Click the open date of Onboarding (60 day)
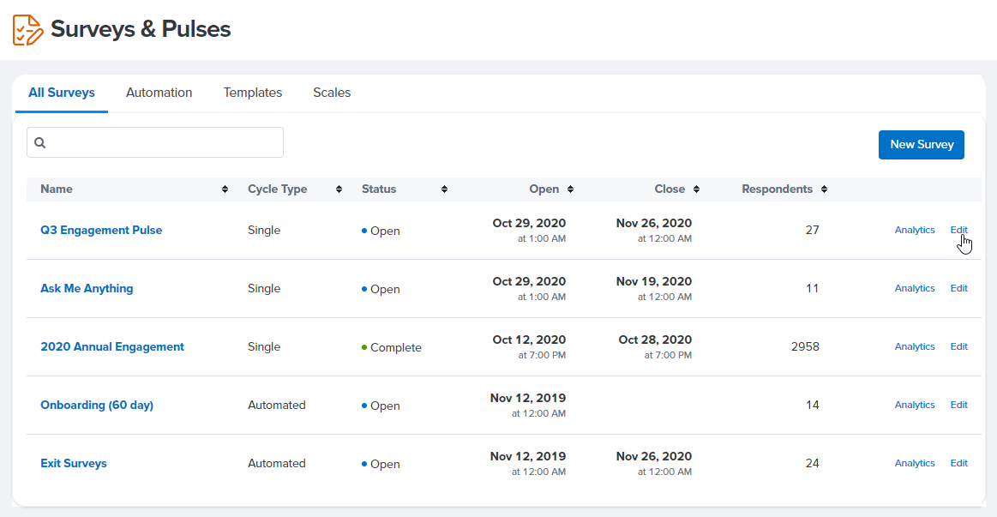The height and width of the screenshot is (517, 997). tap(528, 405)
